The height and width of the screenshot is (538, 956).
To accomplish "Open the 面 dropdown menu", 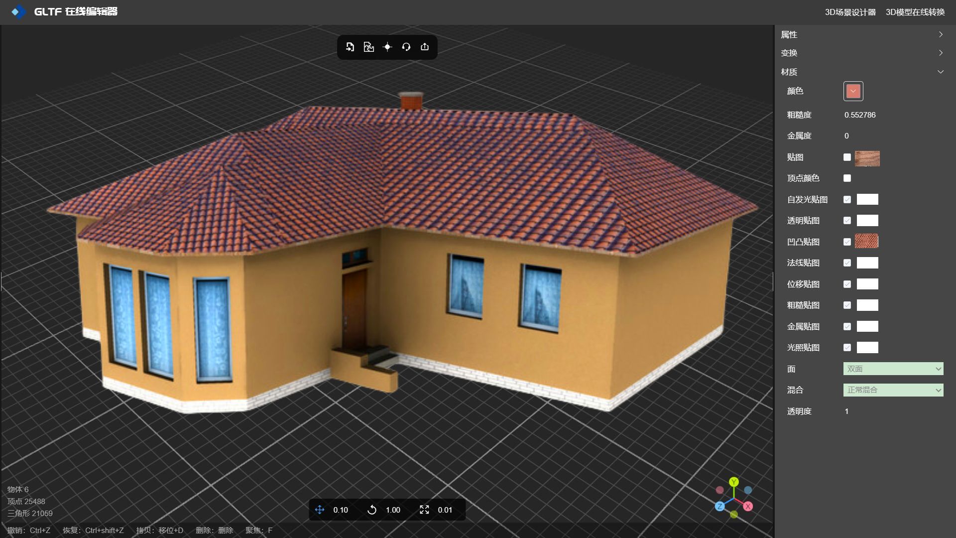I will click(893, 369).
